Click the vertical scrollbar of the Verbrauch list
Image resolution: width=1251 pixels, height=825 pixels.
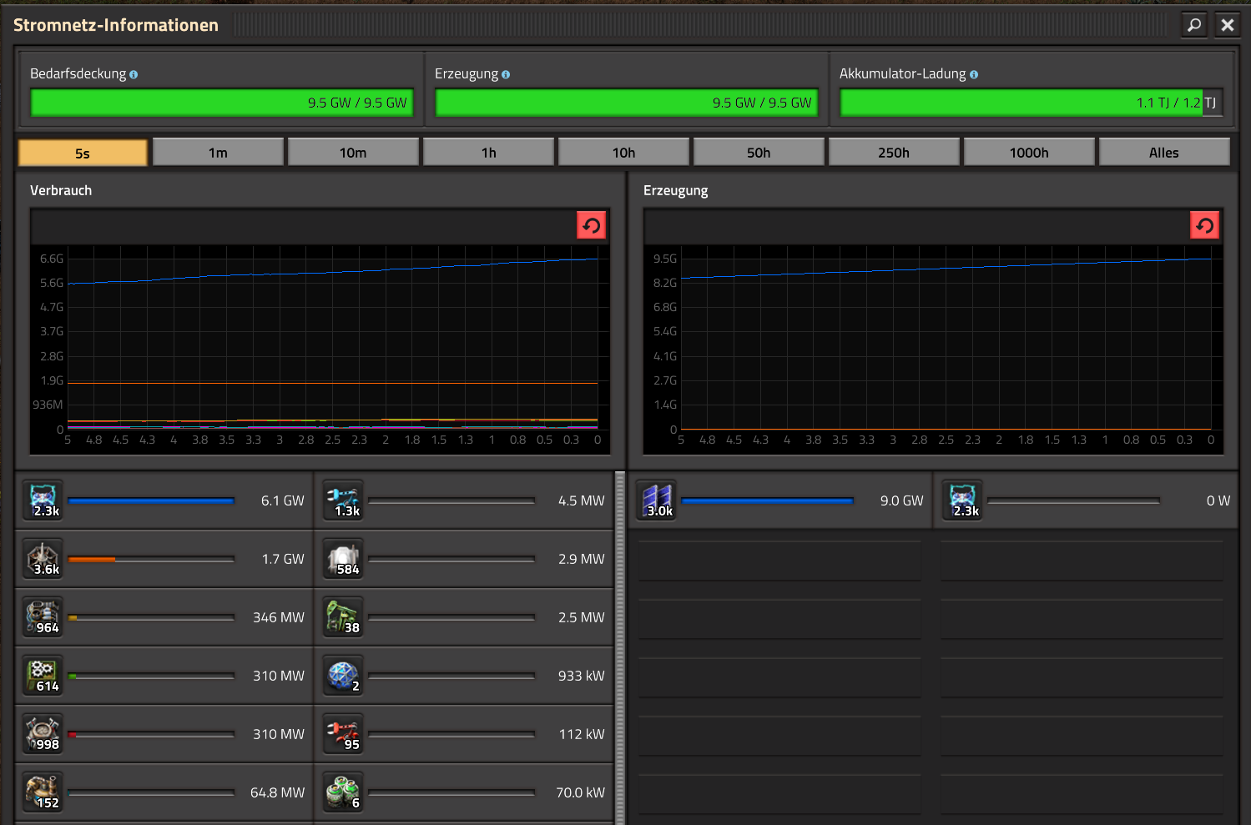coord(619,648)
